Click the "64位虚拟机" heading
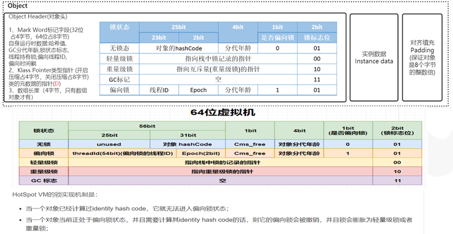 pos(223,112)
